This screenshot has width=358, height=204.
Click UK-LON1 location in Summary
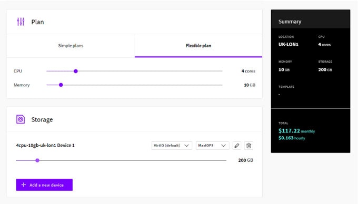(289, 45)
